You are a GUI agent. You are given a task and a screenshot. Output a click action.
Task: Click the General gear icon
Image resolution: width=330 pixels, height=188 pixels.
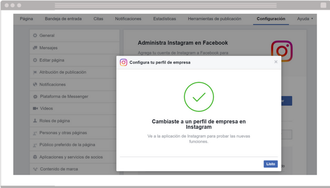(35, 35)
